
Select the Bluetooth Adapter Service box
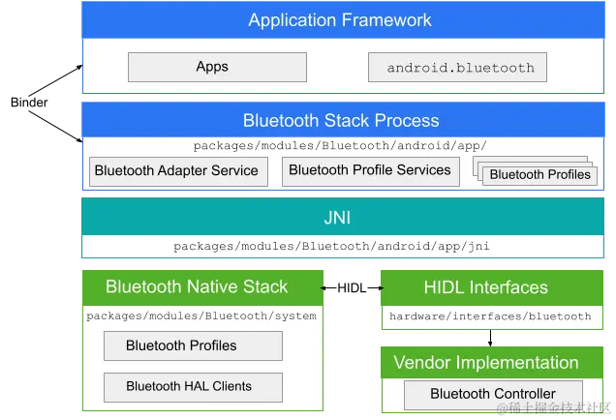point(178,171)
